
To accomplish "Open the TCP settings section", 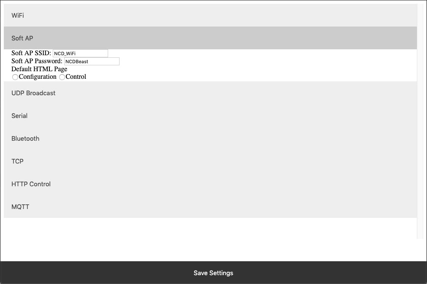I will click(x=210, y=161).
